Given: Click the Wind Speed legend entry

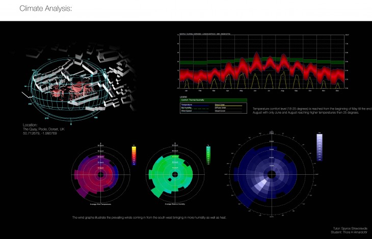Looking at the screenshot, I should (x=187, y=110).
